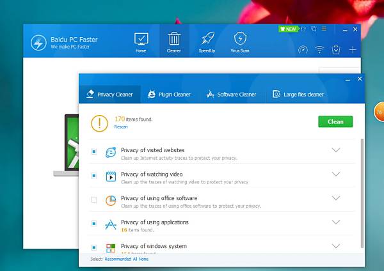This screenshot has height=271, width=384.
Task: Expand Privacy of using office software row
Action: 336,198
